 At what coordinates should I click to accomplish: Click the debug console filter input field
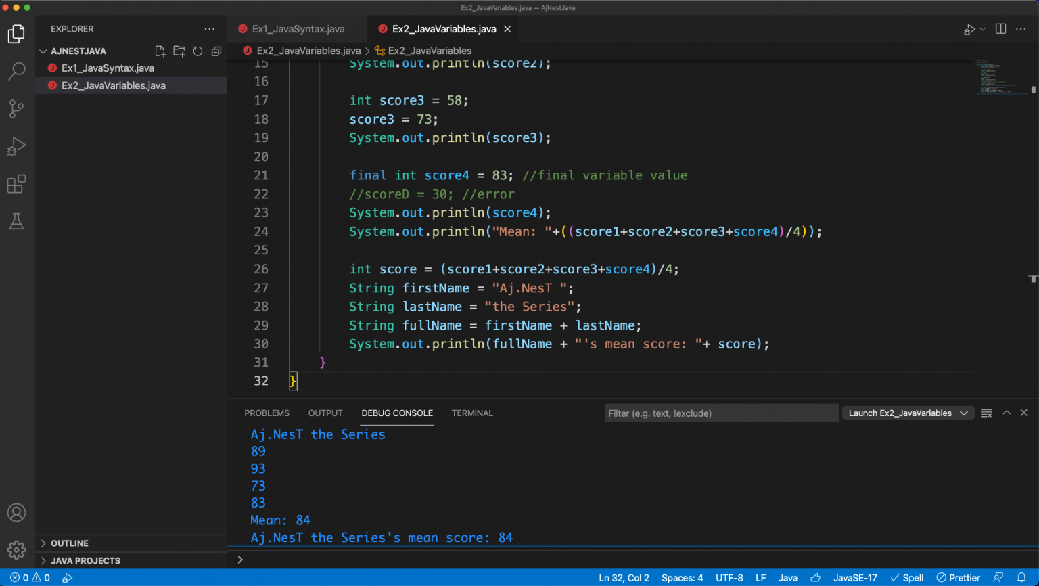(x=720, y=413)
